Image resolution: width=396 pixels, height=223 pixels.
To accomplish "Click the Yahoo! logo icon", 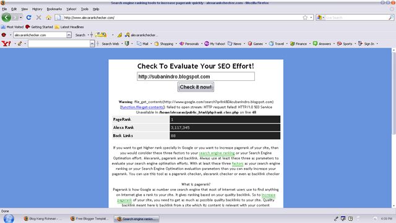I will 6,44.
